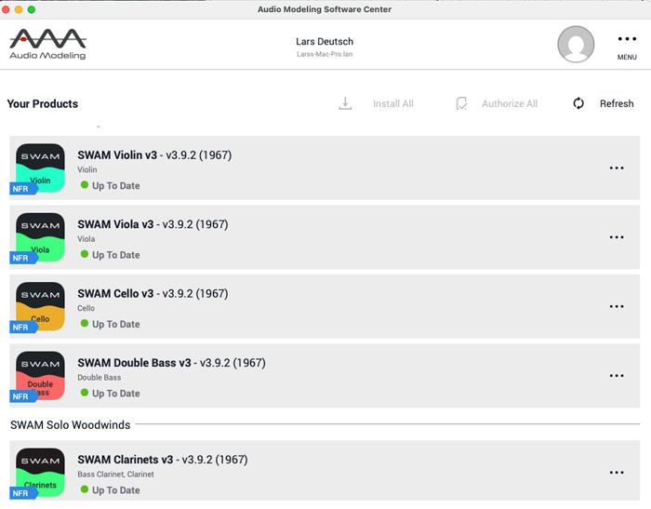651x509 pixels.
Task: Open the top-right MENU dots
Action: tap(627, 39)
